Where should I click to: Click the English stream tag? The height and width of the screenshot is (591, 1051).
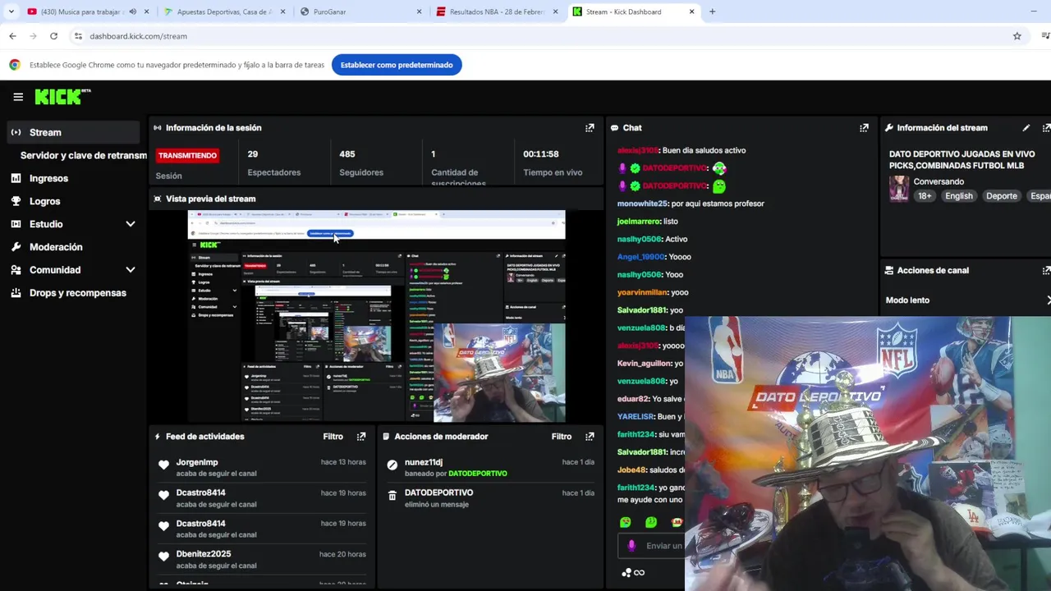[958, 196]
